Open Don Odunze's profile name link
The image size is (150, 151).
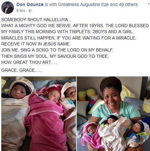30,4
